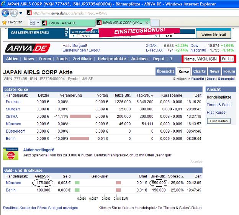
Task: Sort the table by Tag-Stk. column
Action: [145, 95]
